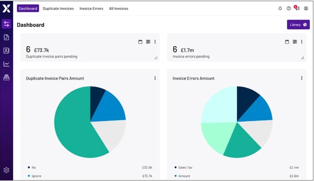This screenshot has width=314, height=181.
Task: Open calendar on duplicate invoice pairs card
Action: pyautogui.click(x=141, y=42)
